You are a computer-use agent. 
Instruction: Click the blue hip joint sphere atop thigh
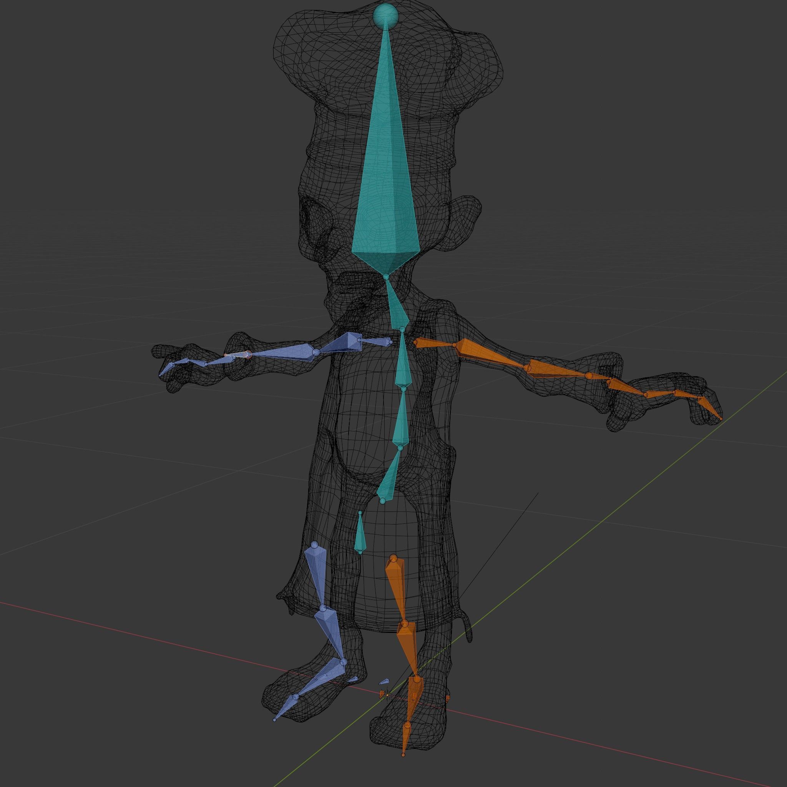pyautogui.click(x=314, y=545)
